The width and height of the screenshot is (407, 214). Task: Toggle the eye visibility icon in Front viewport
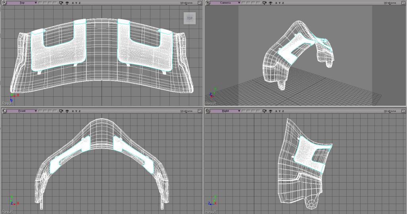pyautogui.click(x=67, y=111)
